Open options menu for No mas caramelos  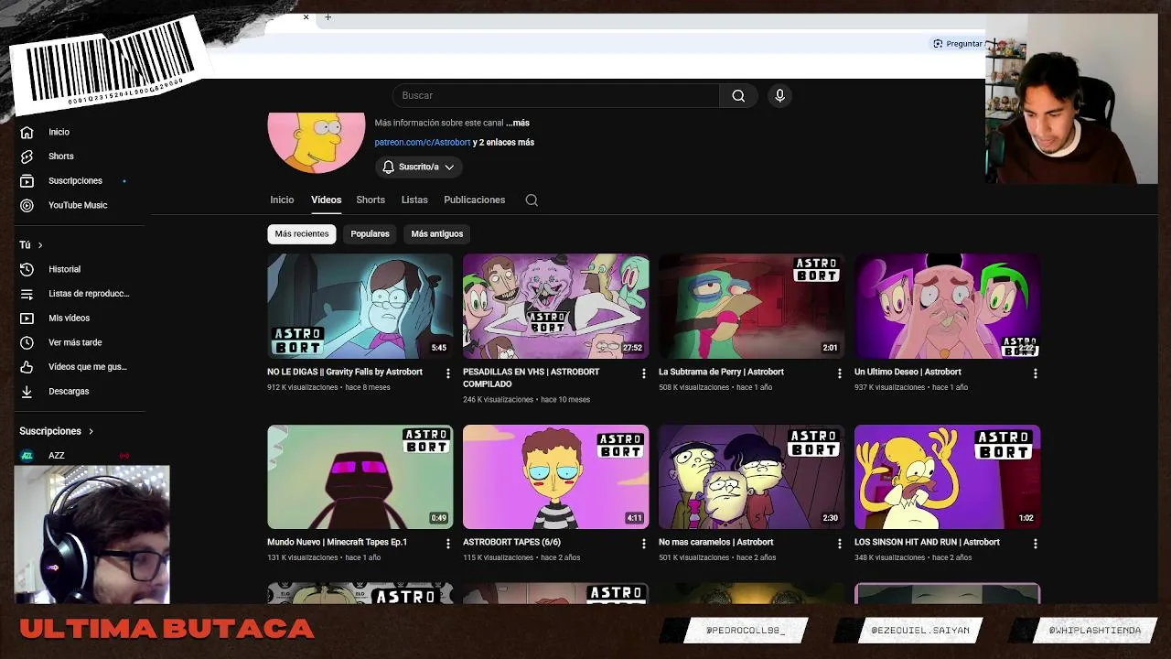[839, 544]
